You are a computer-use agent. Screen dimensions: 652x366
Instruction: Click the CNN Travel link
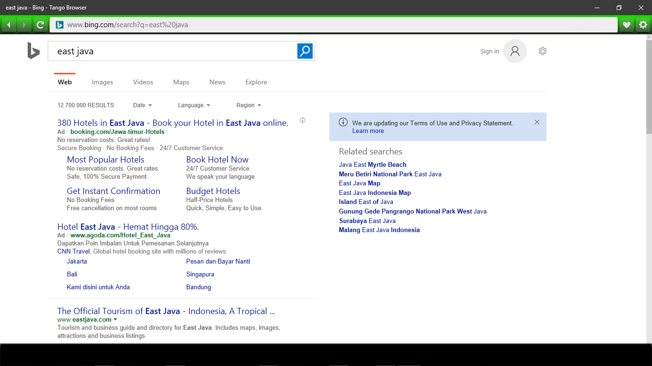point(74,251)
